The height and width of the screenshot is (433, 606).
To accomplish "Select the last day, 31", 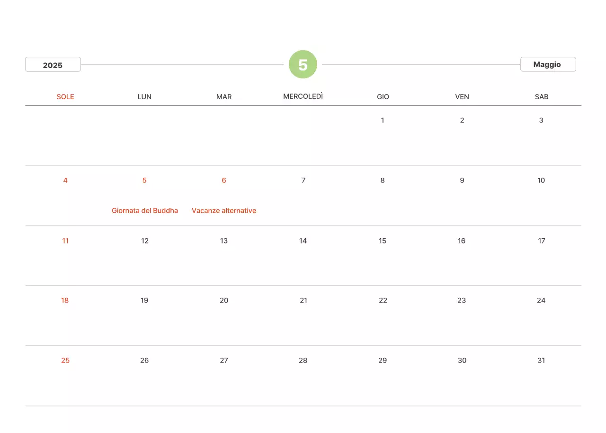I will click(541, 360).
